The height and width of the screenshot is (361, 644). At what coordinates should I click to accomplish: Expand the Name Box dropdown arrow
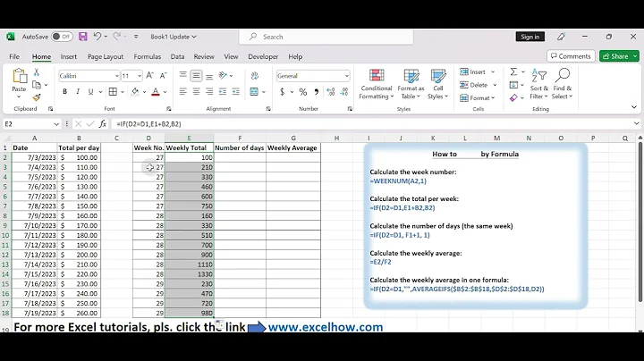tap(56, 124)
